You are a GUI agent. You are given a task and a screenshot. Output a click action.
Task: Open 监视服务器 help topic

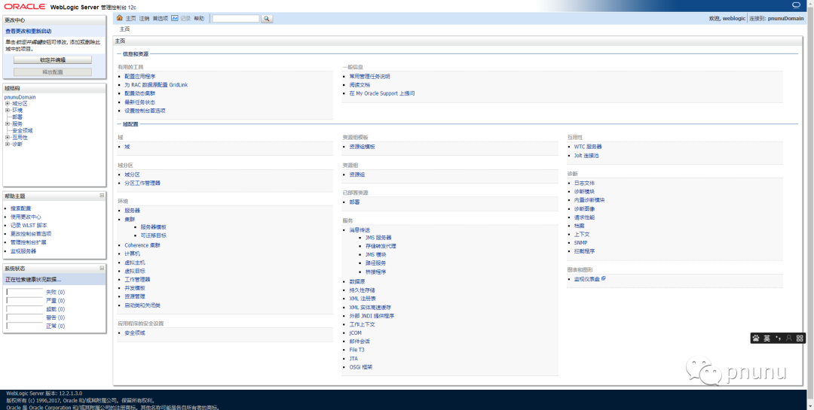coord(23,251)
